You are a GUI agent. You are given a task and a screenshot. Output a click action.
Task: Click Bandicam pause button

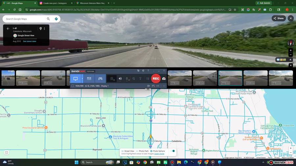pyautogui.click(x=148, y=79)
